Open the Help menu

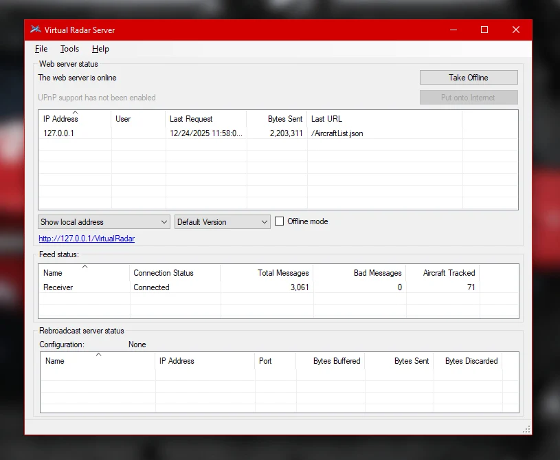point(100,49)
